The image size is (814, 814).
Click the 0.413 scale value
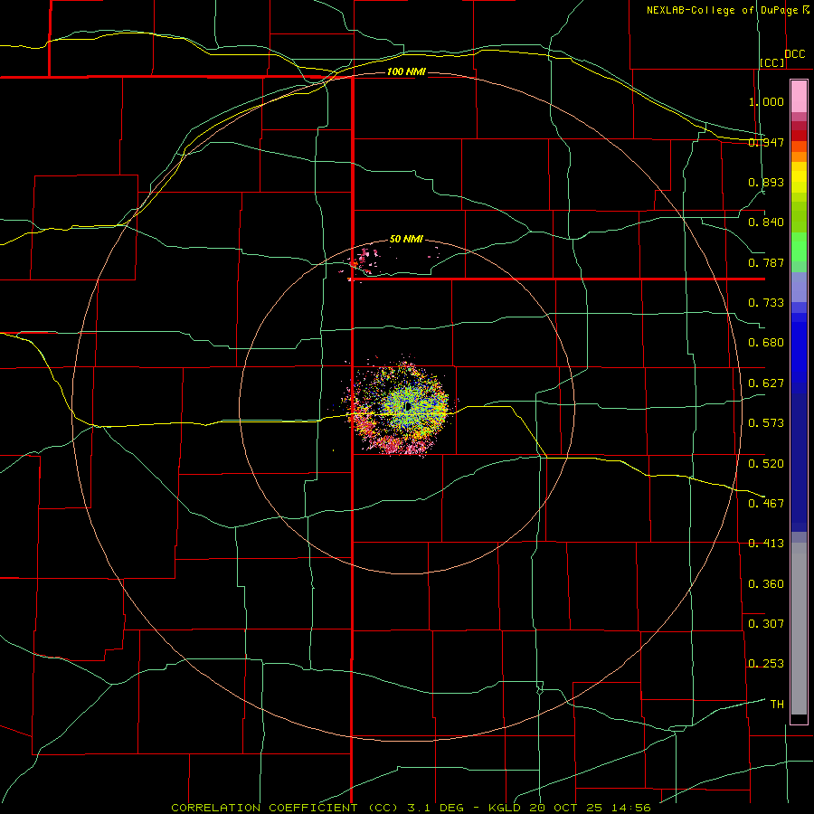[766, 544]
